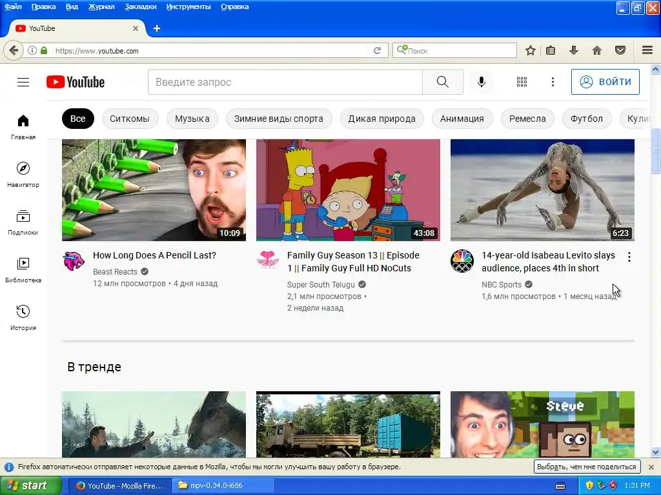This screenshot has width=661, height=495.
Task: Dismiss the Firefox data notification bar
Action: pos(651,467)
